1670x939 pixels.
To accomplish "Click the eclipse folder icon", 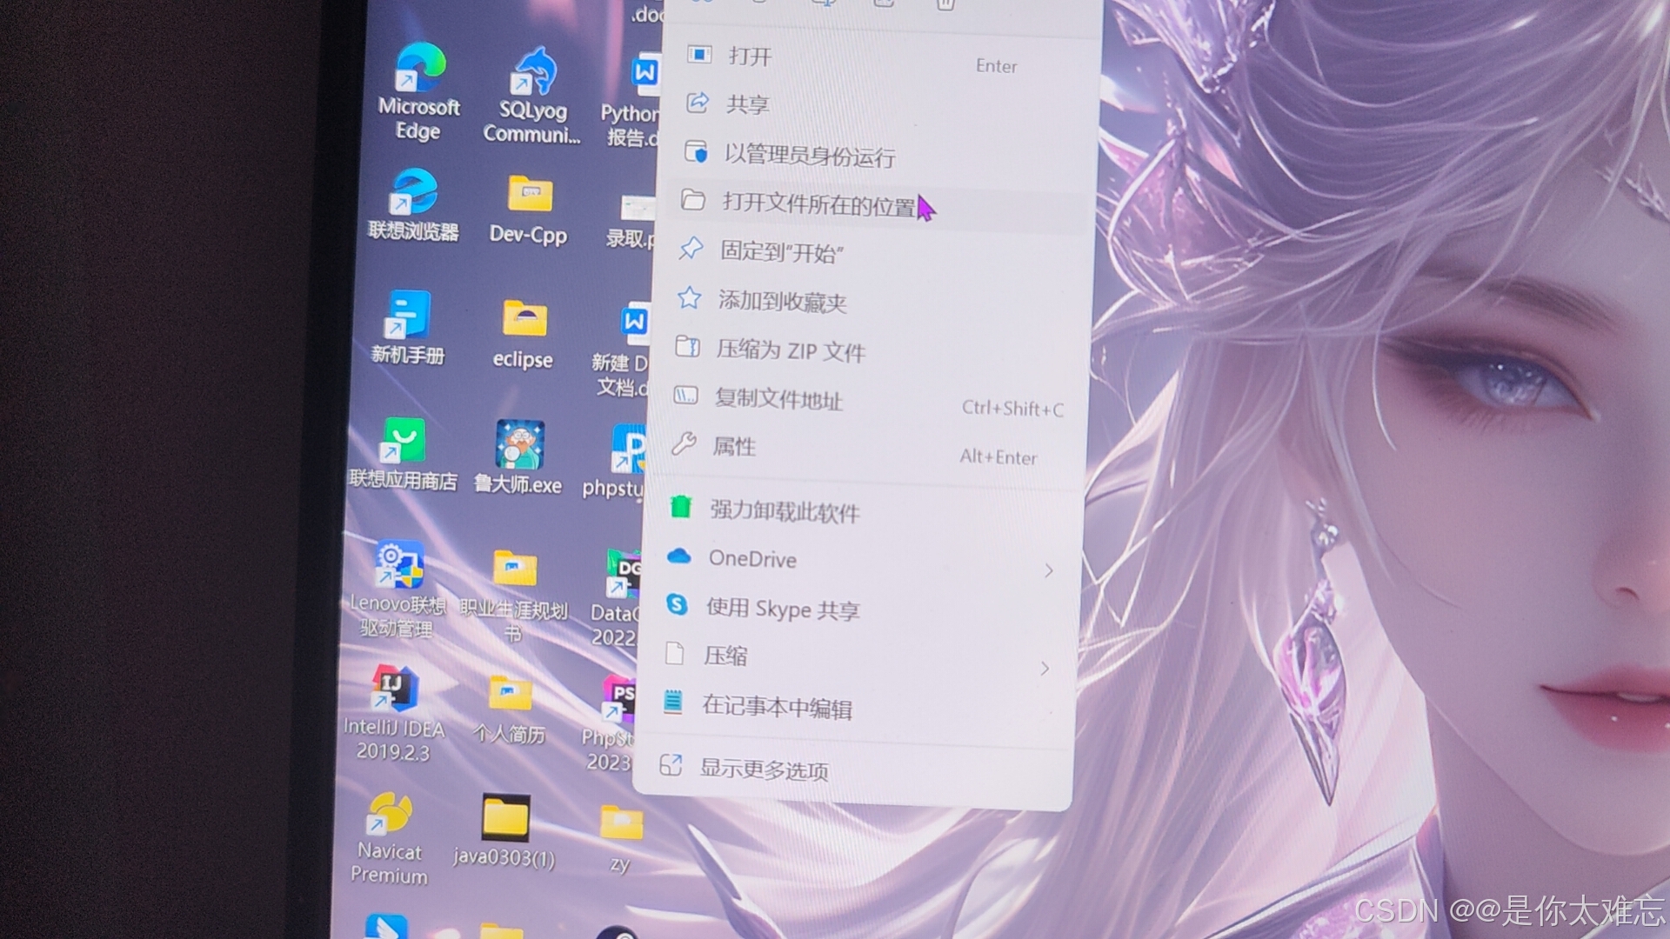I will tap(524, 320).
